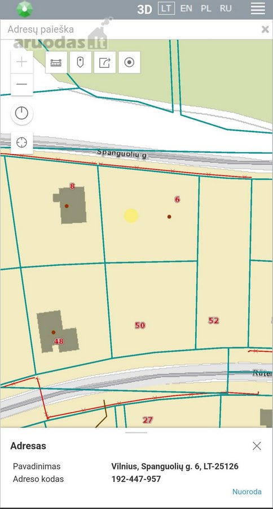Select the map pin marker tool

pos(80,62)
